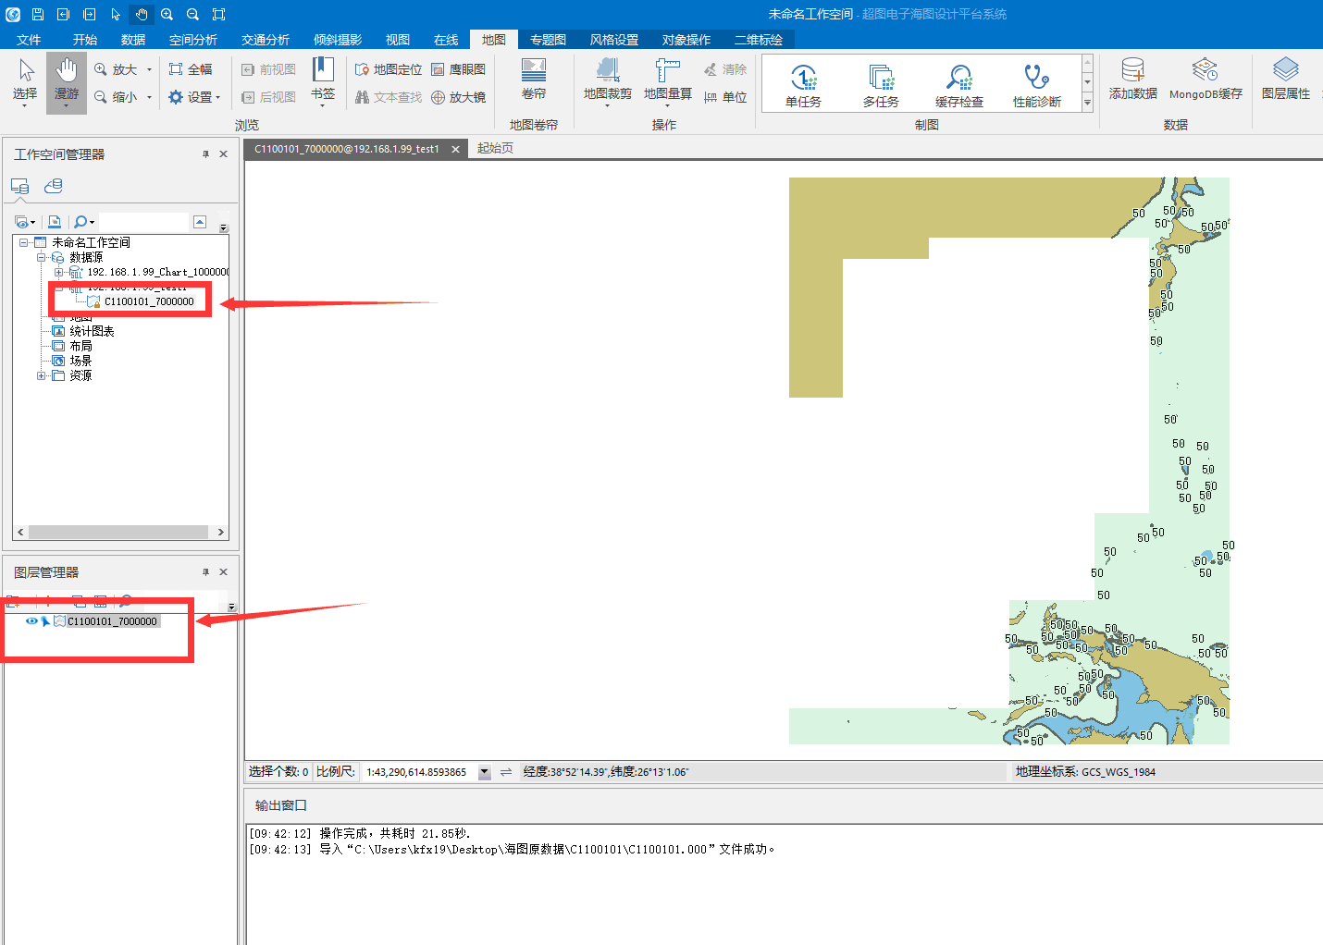
Task: Expand the 192.168.1.99_Chart datasource node
Action: tap(58, 272)
